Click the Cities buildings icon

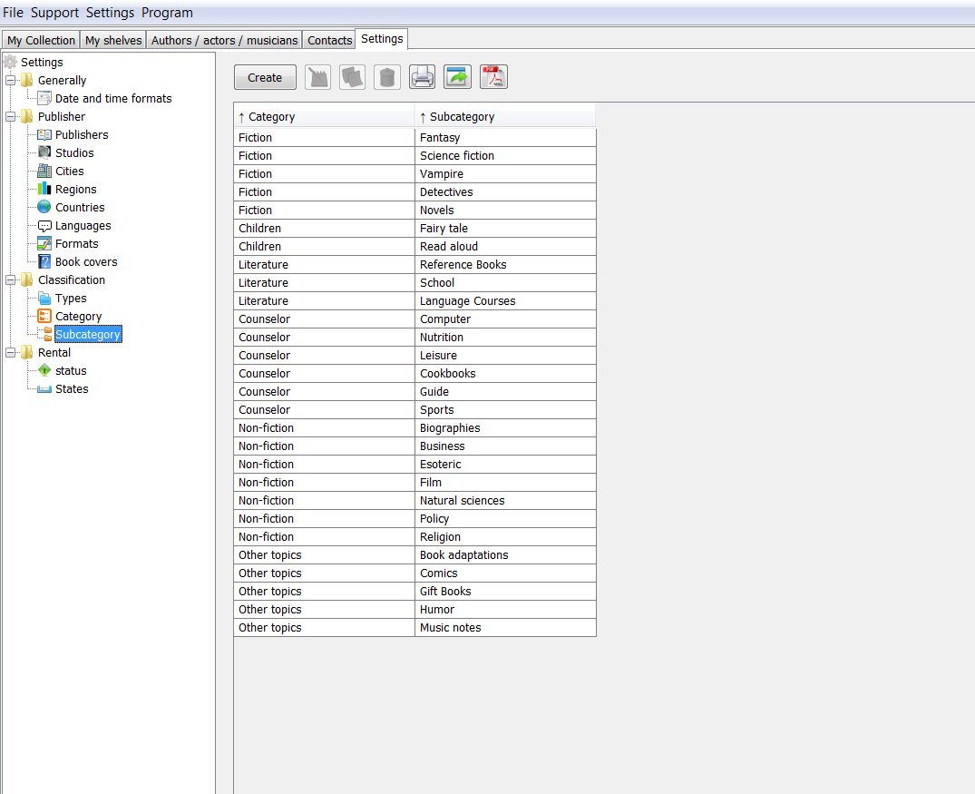(44, 171)
